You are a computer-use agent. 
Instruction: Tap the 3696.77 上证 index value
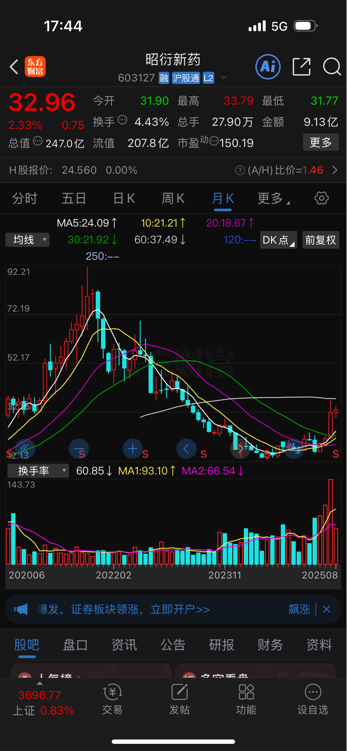coord(40,695)
